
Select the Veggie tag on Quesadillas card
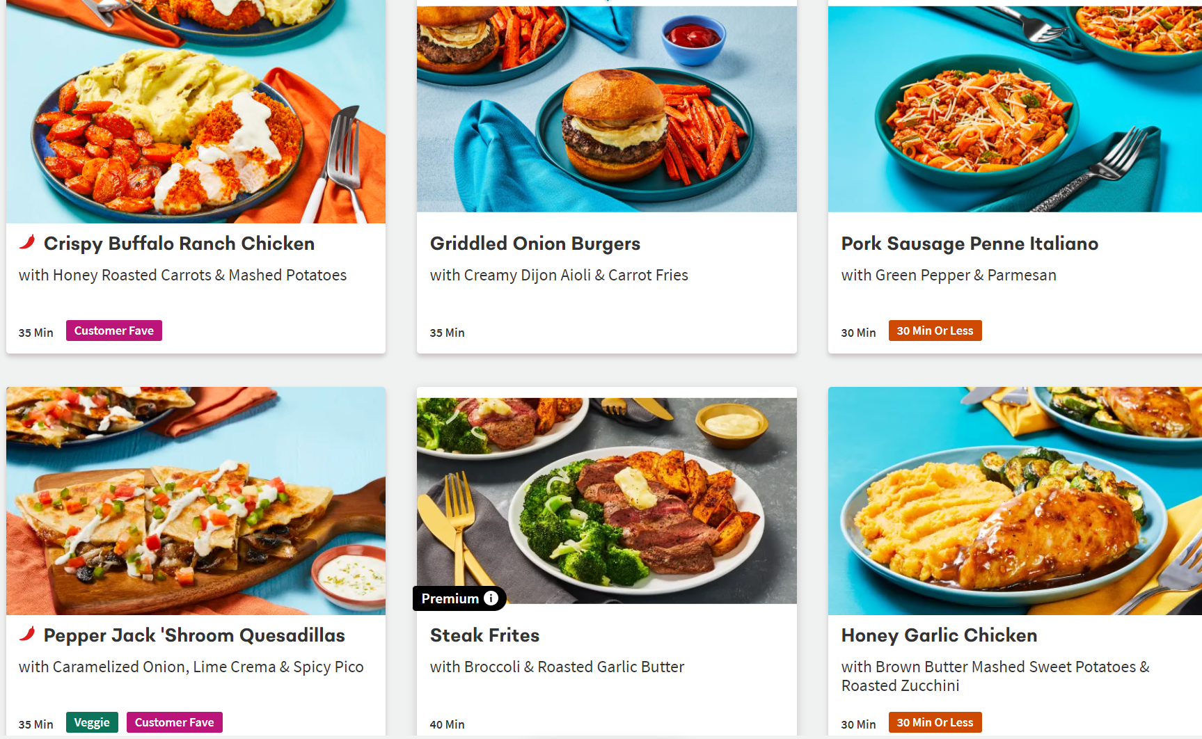pyautogui.click(x=92, y=722)
